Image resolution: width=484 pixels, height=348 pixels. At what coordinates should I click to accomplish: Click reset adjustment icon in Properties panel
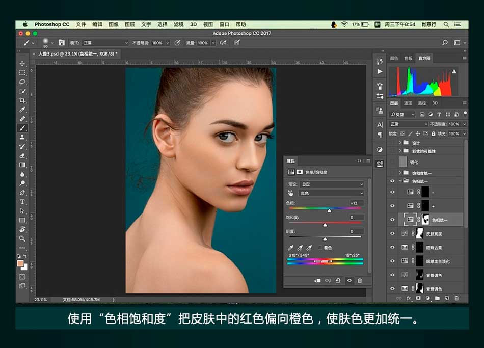click(x=338, y=280)
